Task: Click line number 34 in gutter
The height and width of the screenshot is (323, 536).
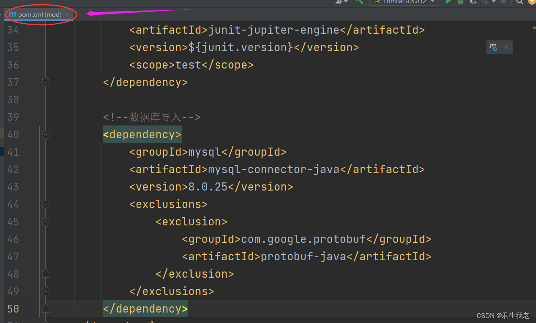Action: pyautogui.click(x=13, y=30)
